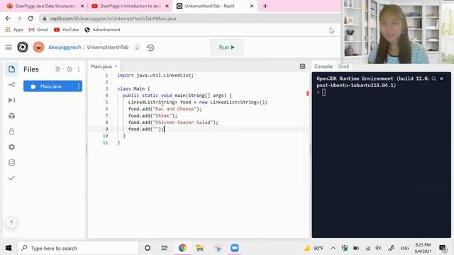Open the Settings gear in sidebar

(x=11, y=147)
